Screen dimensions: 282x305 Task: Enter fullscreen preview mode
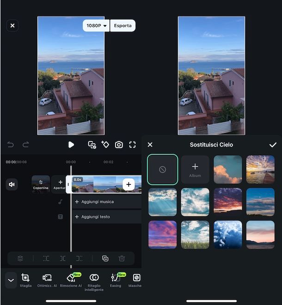[132, 145]
